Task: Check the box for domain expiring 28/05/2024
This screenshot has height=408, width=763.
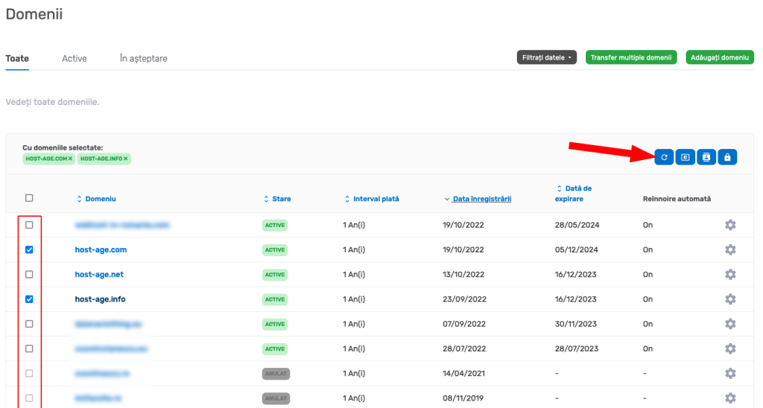Action: click(29, 225)
